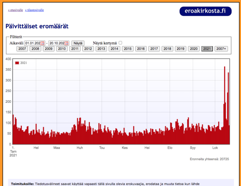Click the Syy month axis label
The image size is (241, 186).
(193, 148)
